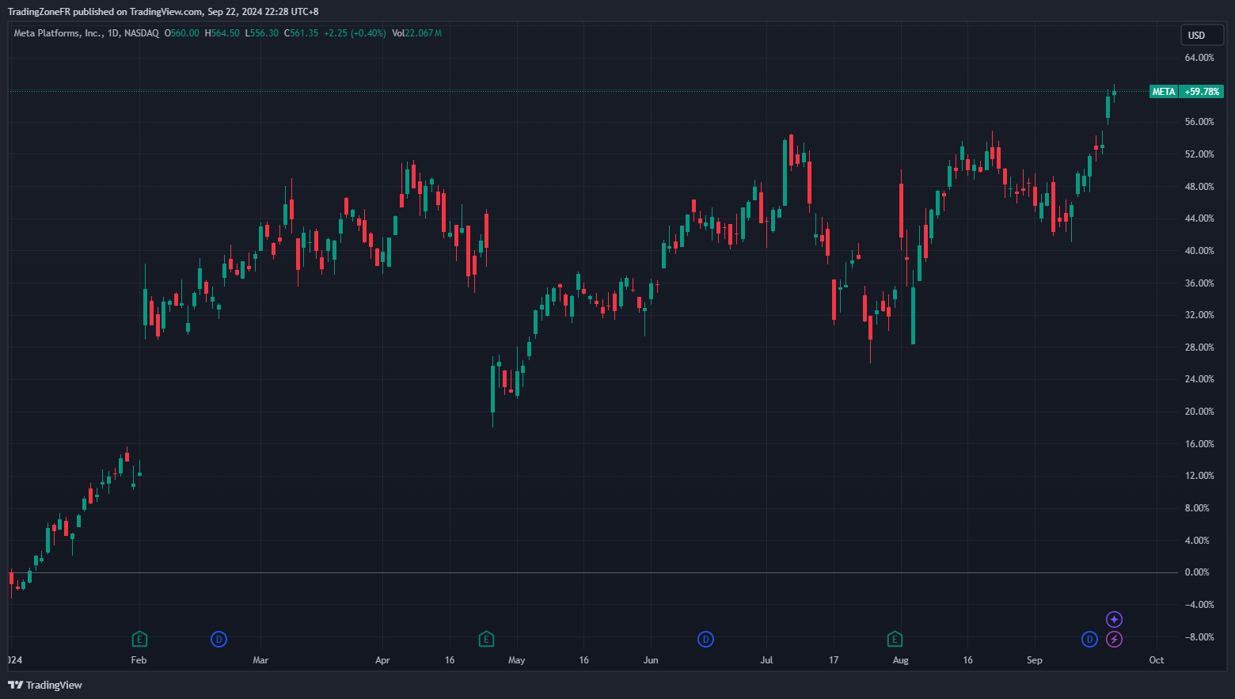
Task: Click the Oct label on the time axis
Action: click(1157, 660)
